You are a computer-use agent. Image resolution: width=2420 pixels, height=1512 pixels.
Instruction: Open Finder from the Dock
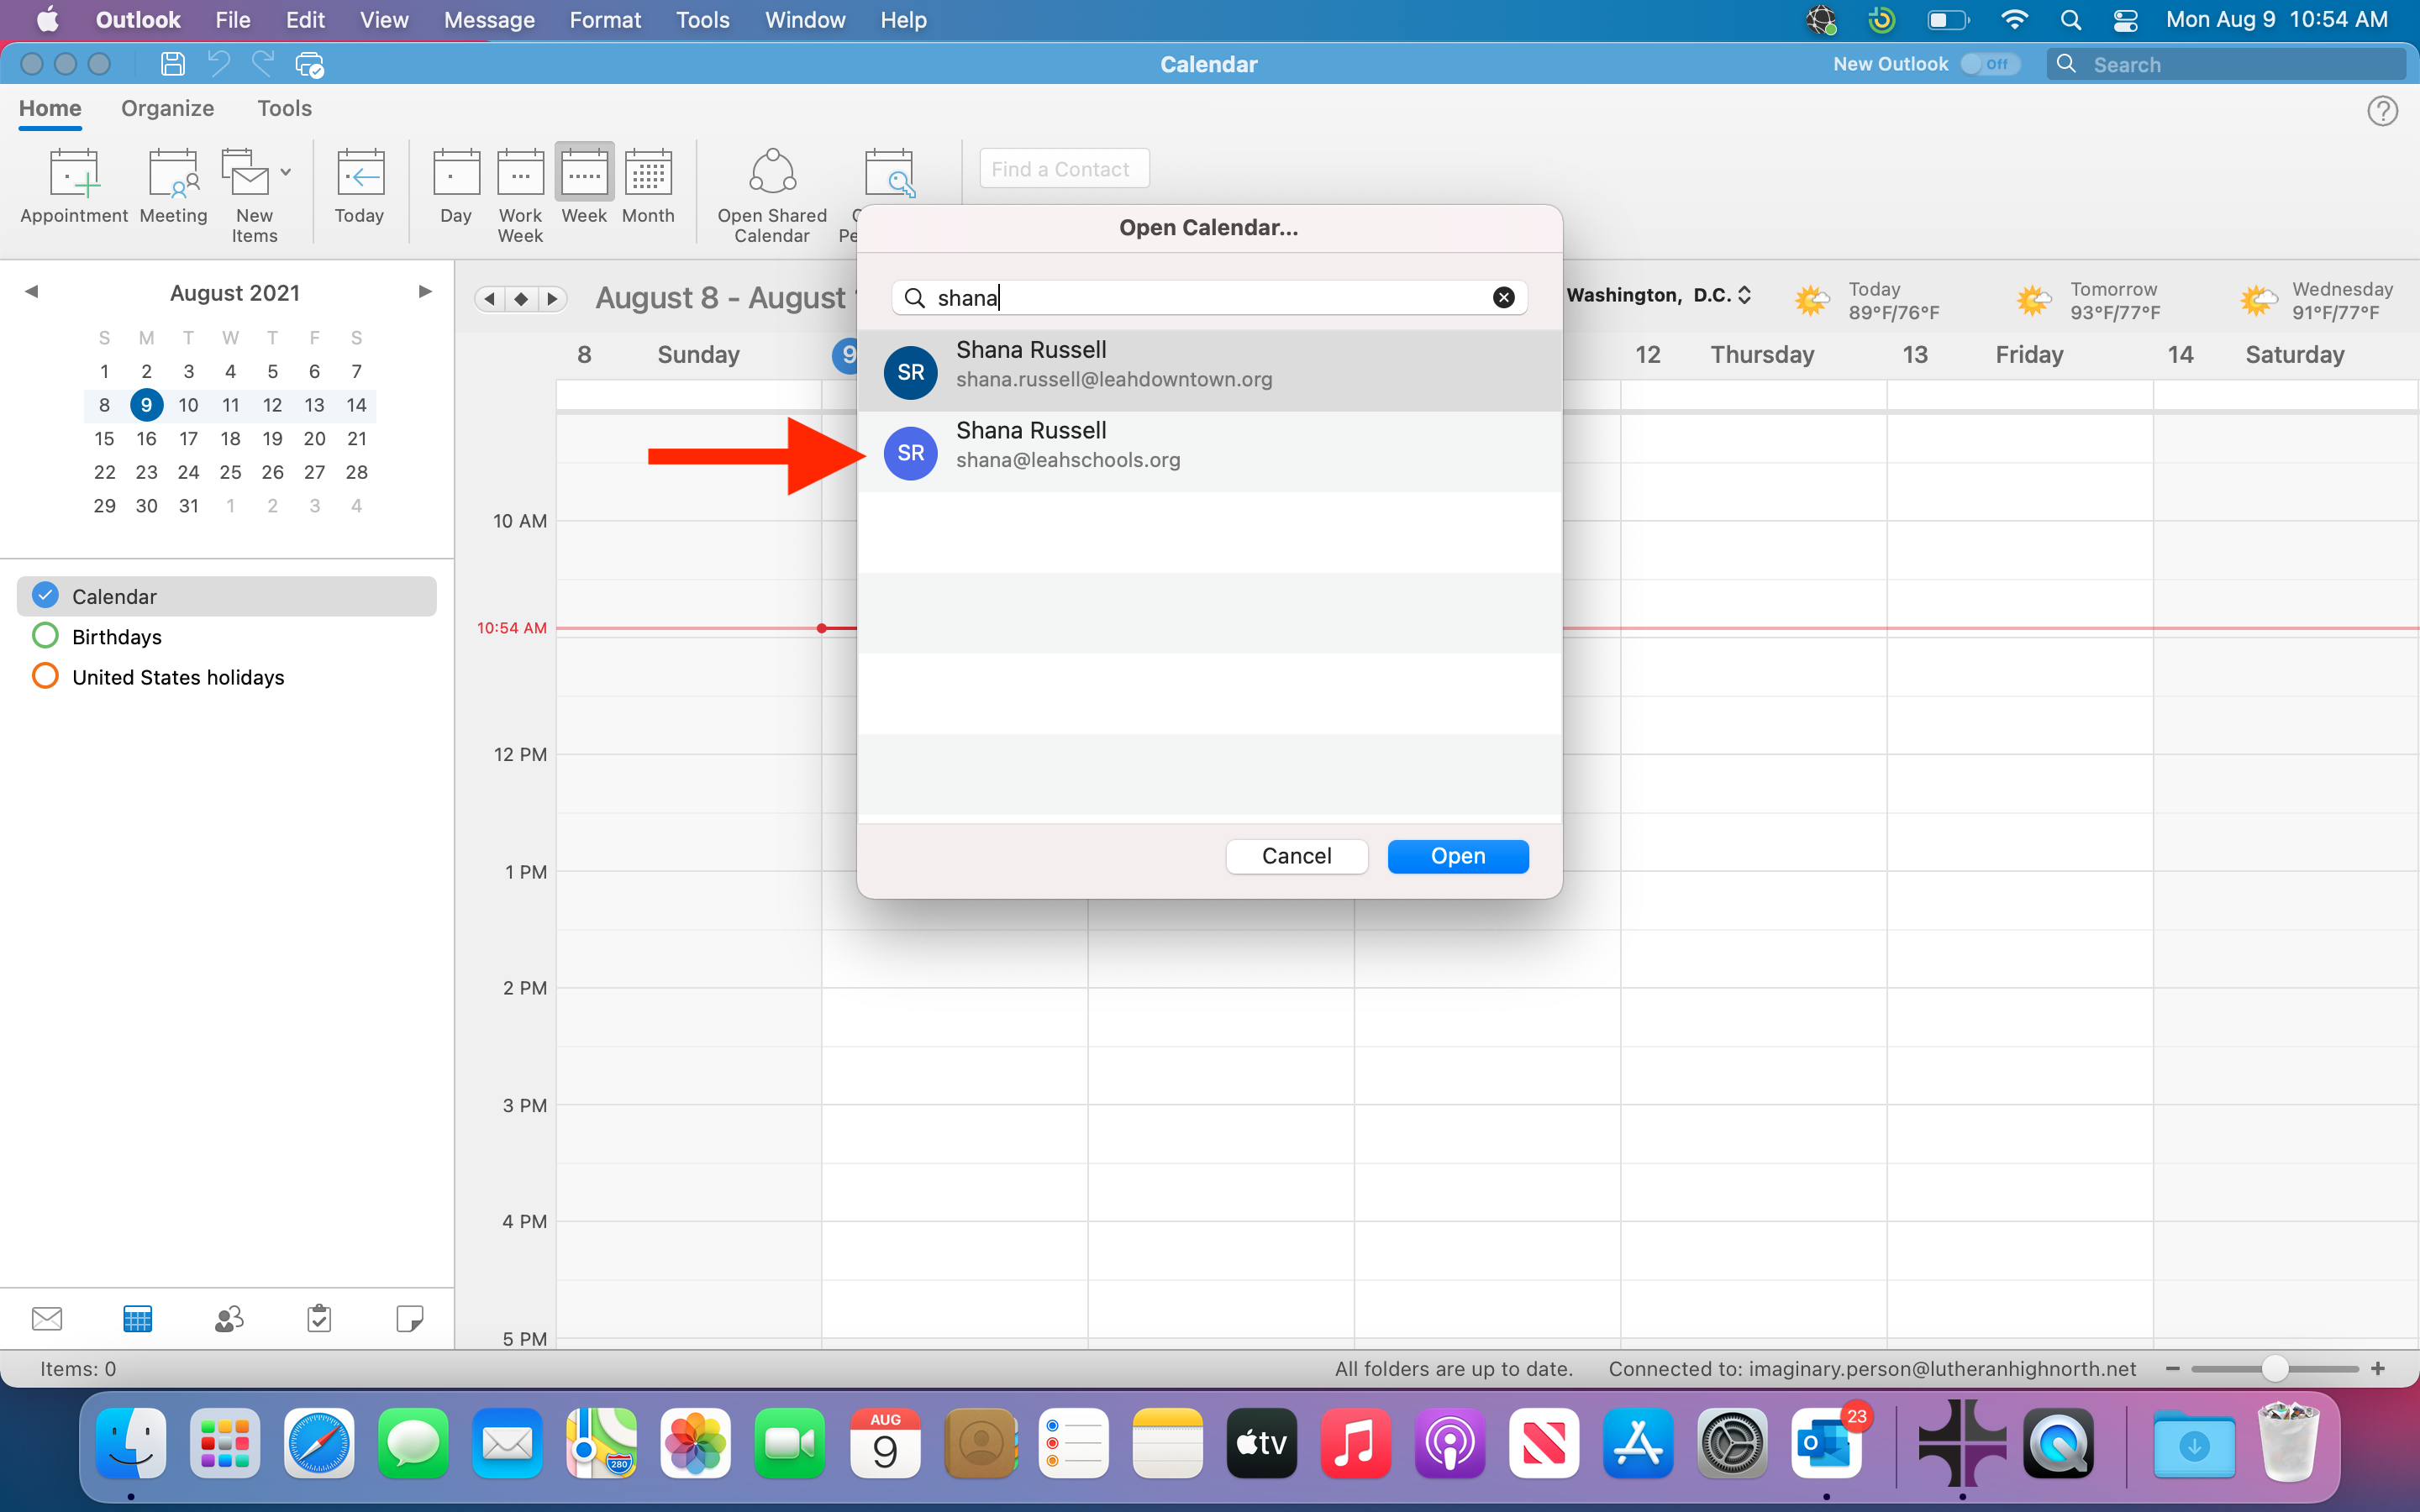coord(131,1443)
